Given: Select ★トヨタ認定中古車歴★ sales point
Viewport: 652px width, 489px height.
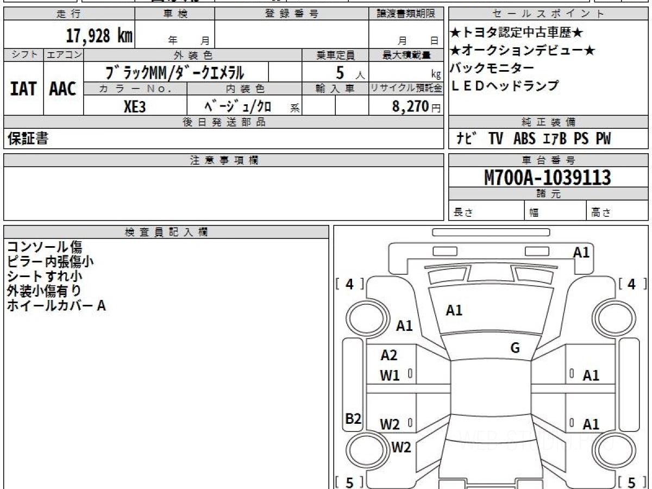Looking at the screenshot, I should point(517,33).
